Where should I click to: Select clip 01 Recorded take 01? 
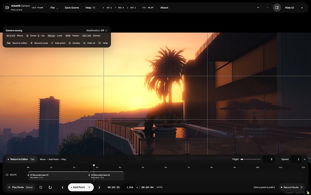pos(59,176)
